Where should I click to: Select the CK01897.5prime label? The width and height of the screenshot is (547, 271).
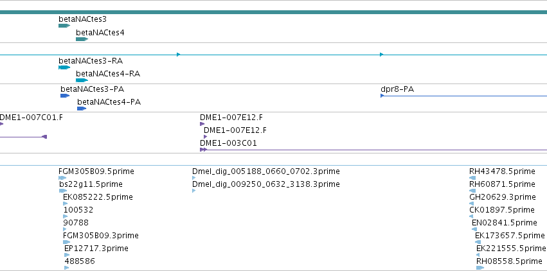pos(502,210)
